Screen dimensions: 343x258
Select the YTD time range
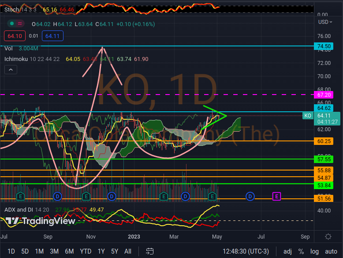click(x=86, y=251)
